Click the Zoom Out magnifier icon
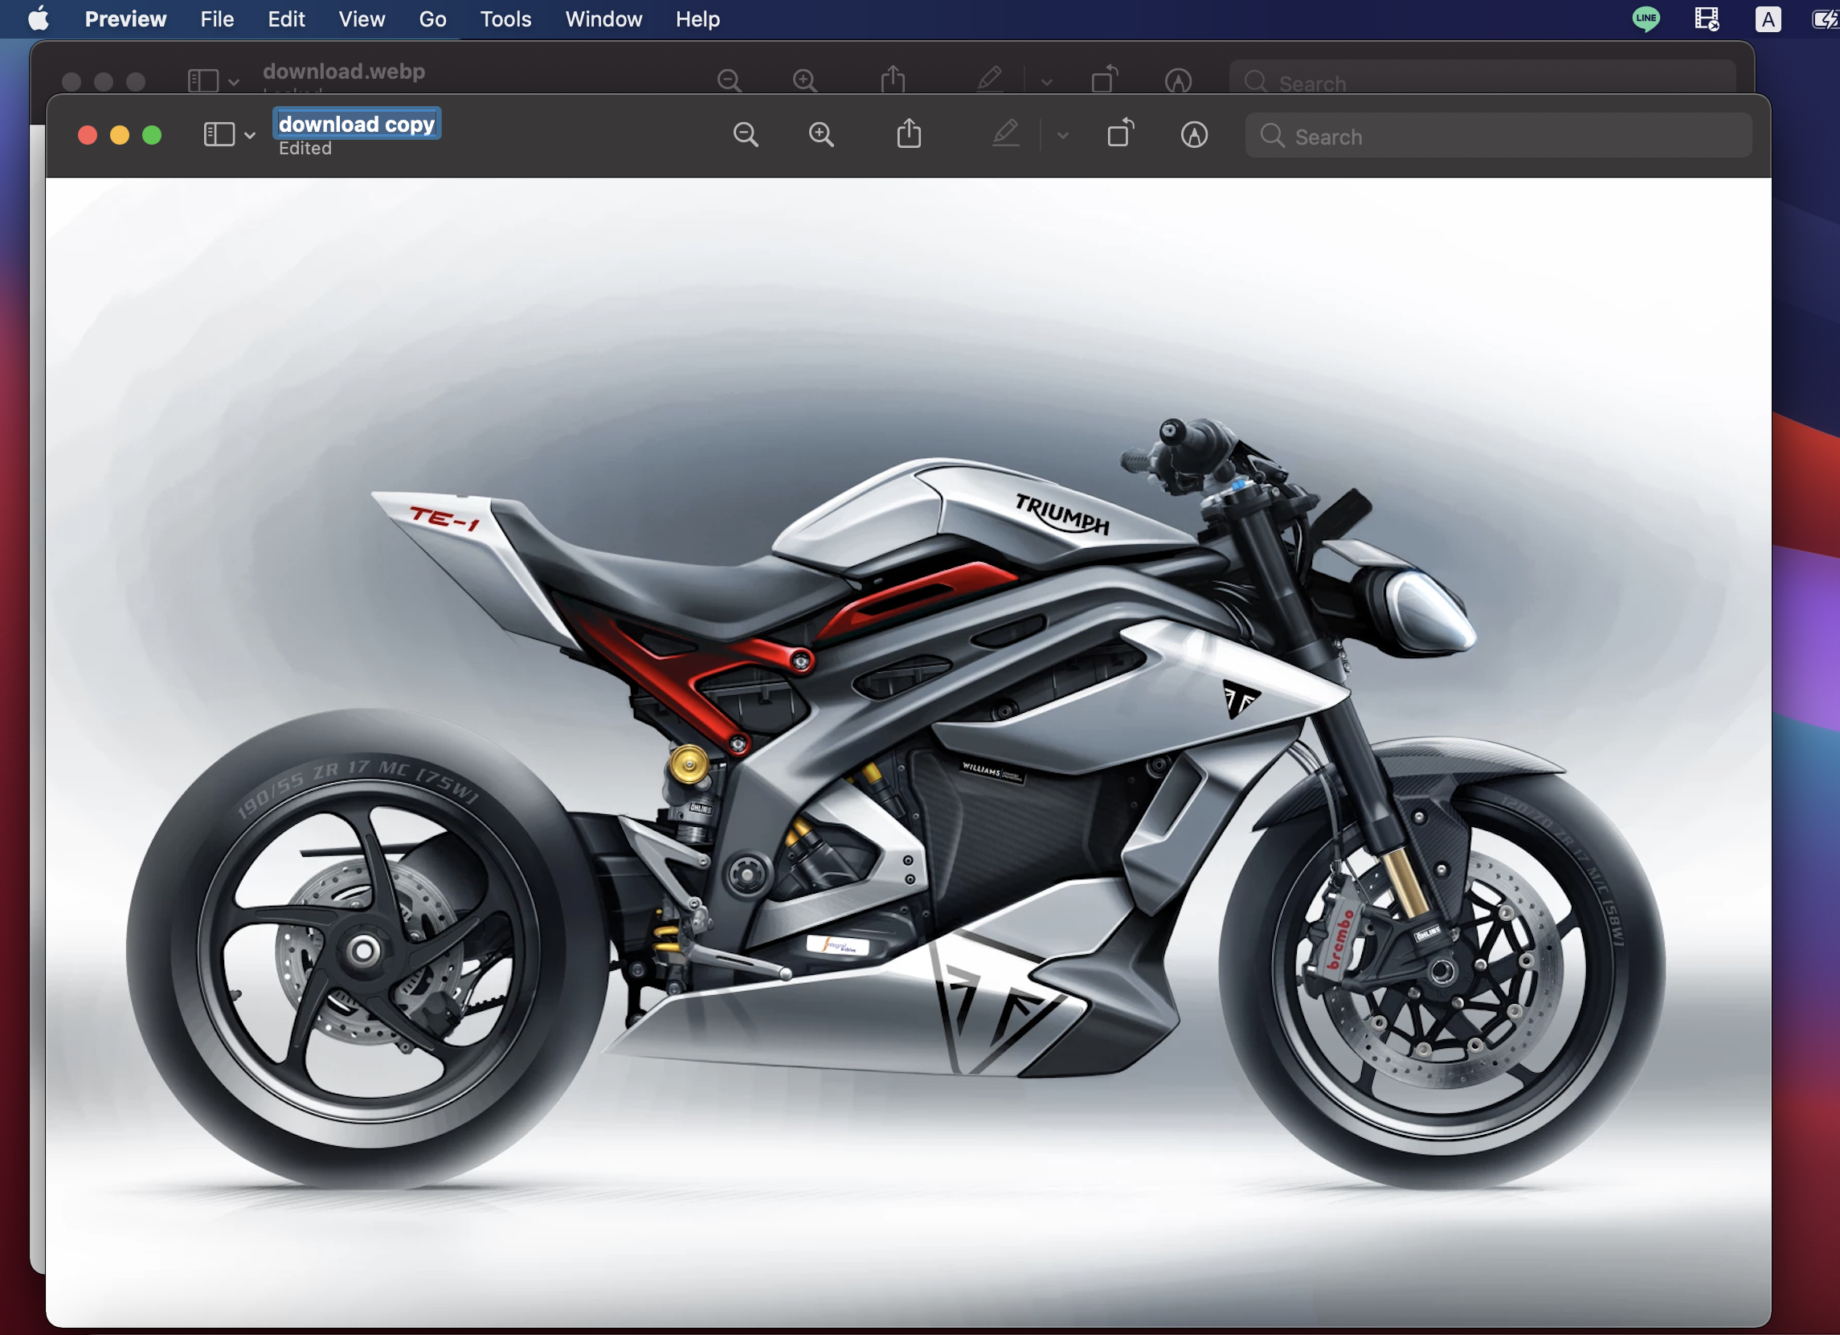This screenshot has width=1840, height=1335. 745,135
